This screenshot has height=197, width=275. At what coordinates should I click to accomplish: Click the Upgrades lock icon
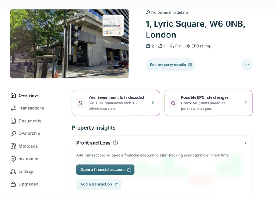coord(13,184)
